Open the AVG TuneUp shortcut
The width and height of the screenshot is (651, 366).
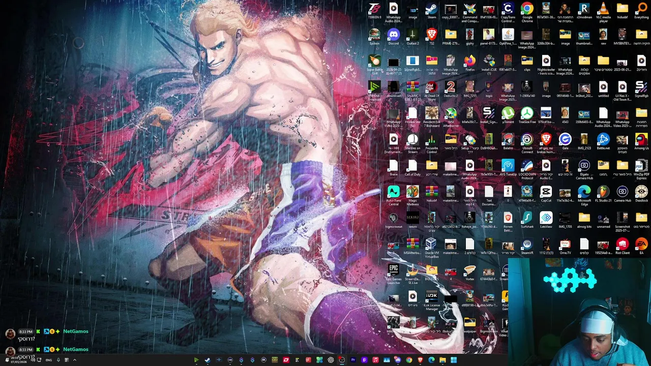tap(508, 169)
